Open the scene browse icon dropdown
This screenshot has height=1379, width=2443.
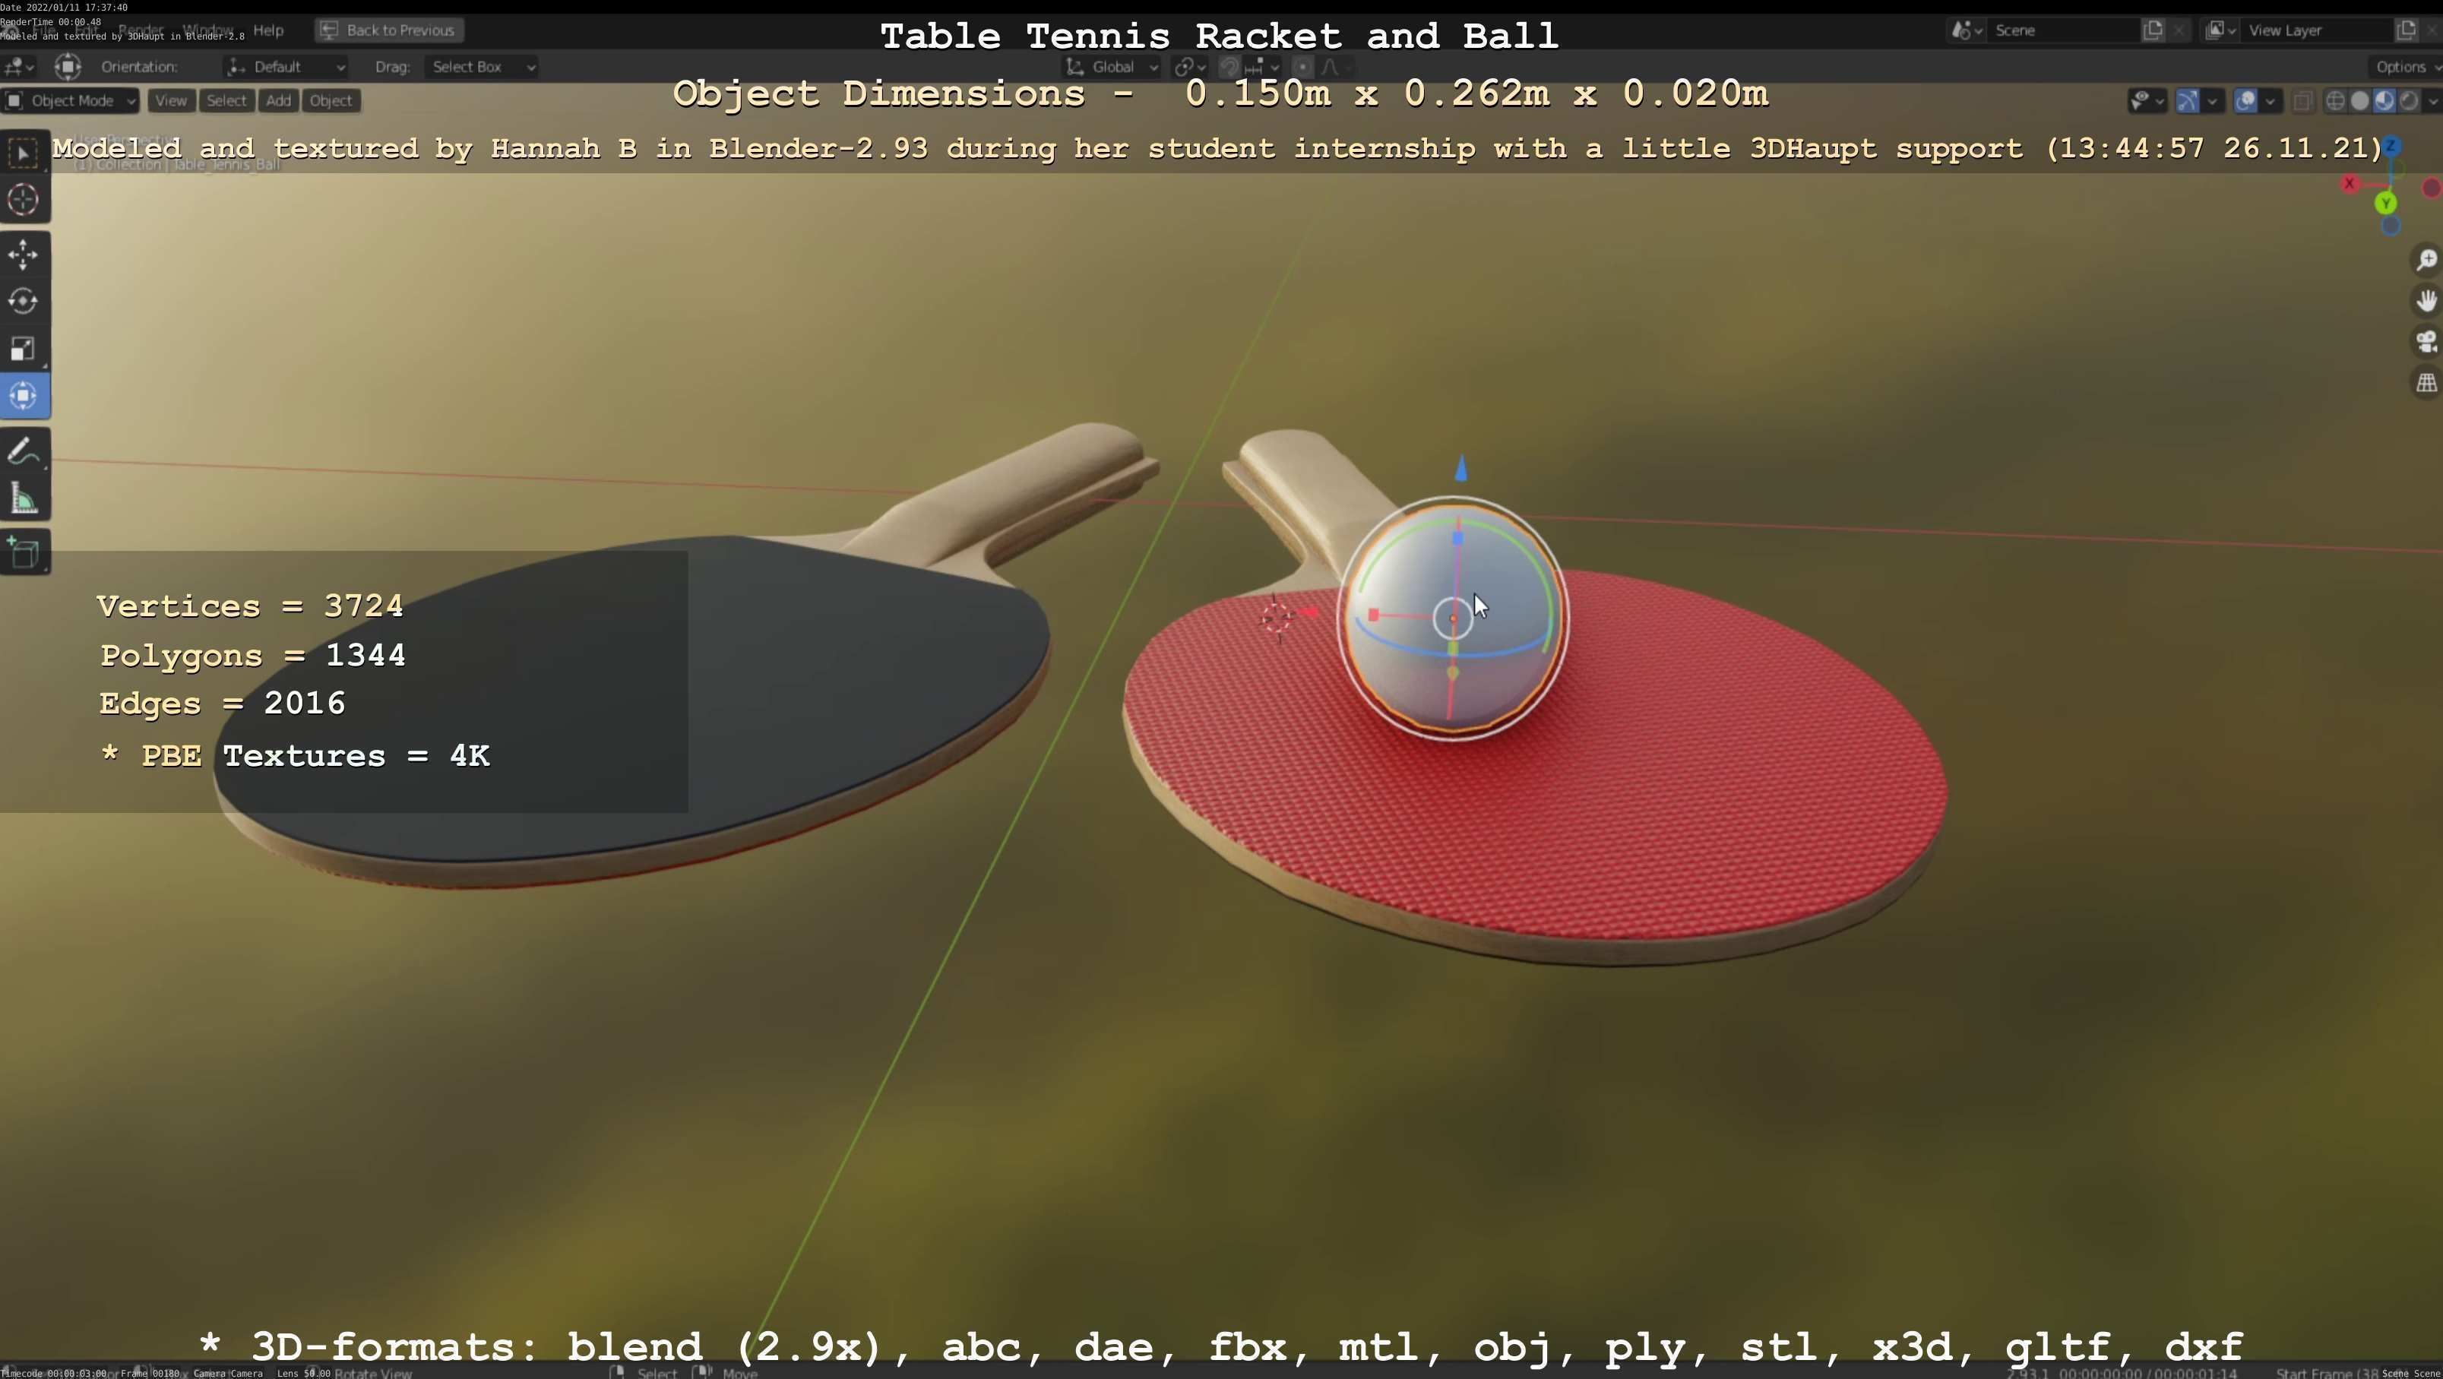(x=1966, y=30)
